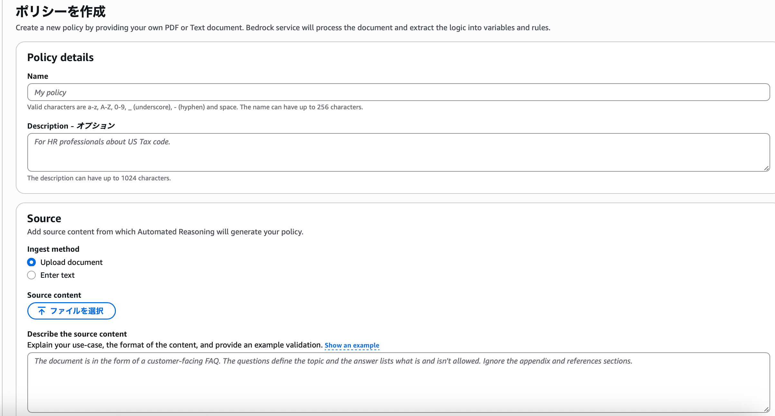This screenshot has width=775, height=416.
Task: Open the 'Show an example' link
Action: pos(352,345)
